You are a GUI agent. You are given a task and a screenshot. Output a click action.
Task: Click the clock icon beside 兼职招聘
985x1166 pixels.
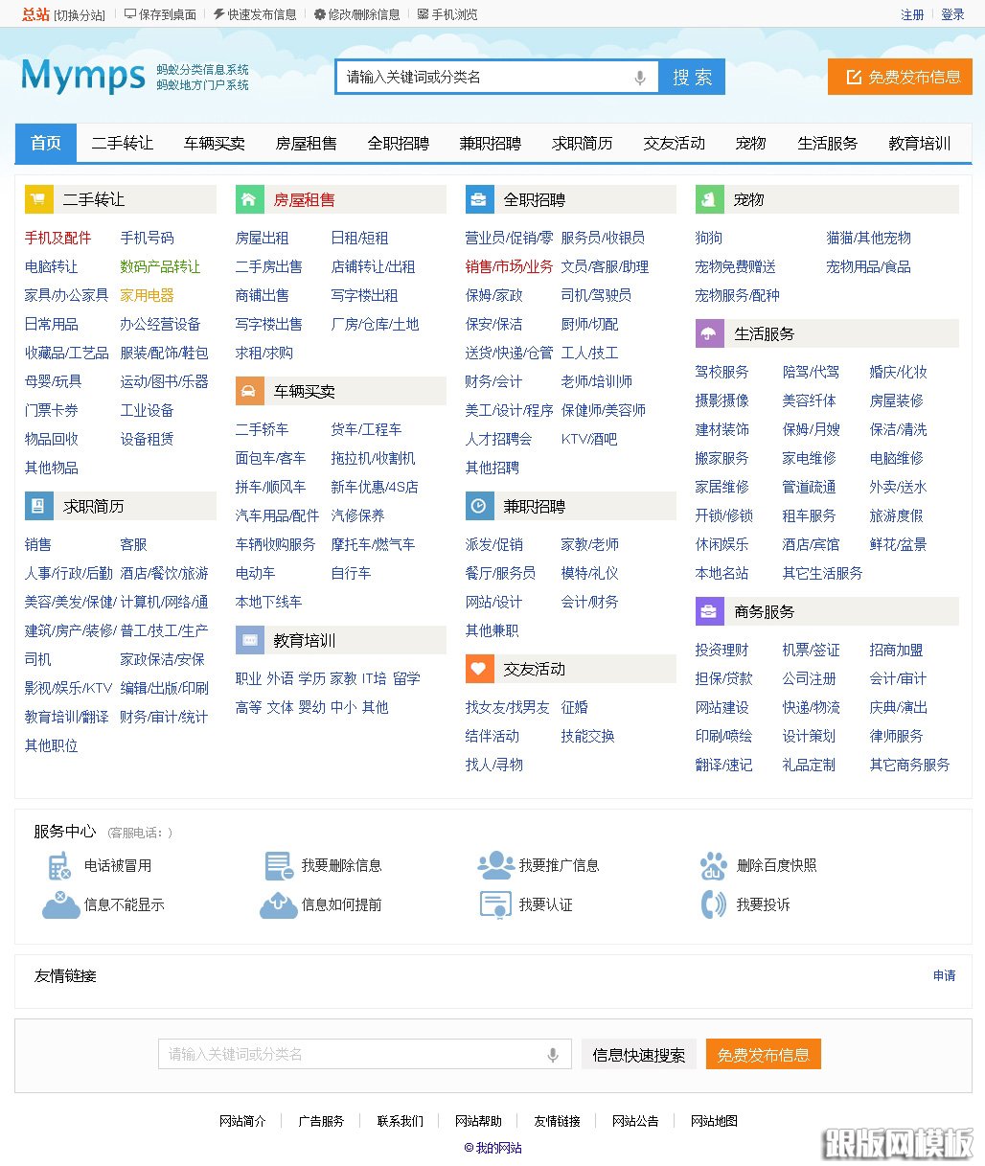click(x=479, y=506)
